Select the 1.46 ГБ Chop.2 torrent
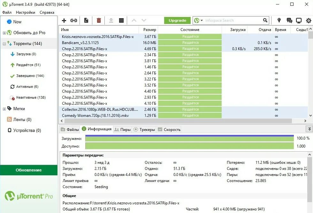This screenshot has height=213, width=313. (x=183, y=67)
